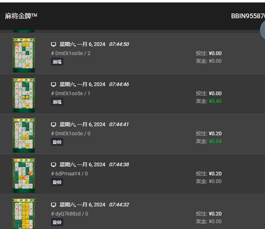Open game thumbnail for round 07:44:32
The image size is (265, 229).
click(x=24, y=214)
